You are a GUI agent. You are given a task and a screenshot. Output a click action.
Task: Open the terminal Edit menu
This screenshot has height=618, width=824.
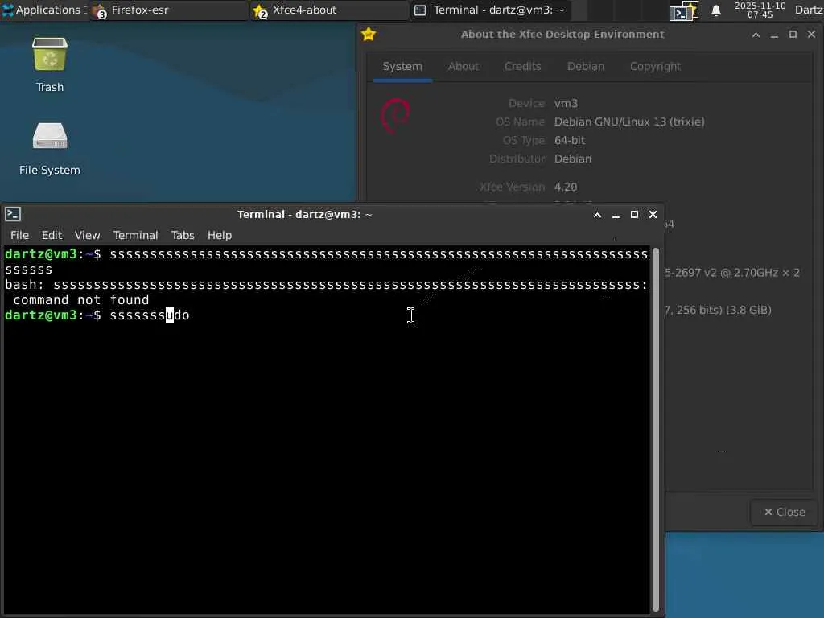[x=51, y=235]
